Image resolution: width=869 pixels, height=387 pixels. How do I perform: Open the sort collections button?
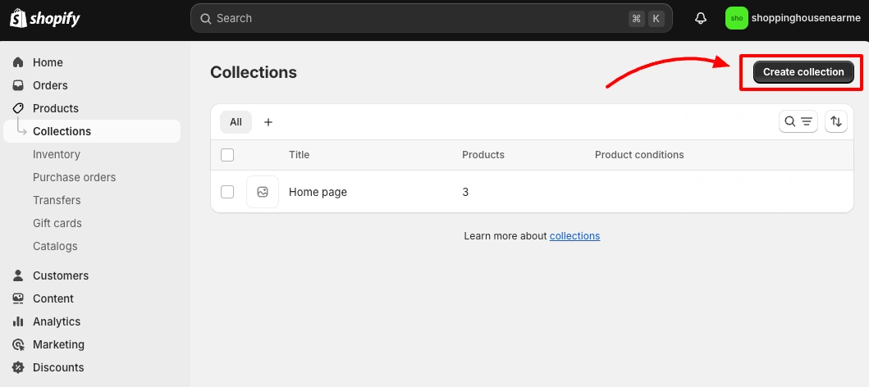pos(835,122)
